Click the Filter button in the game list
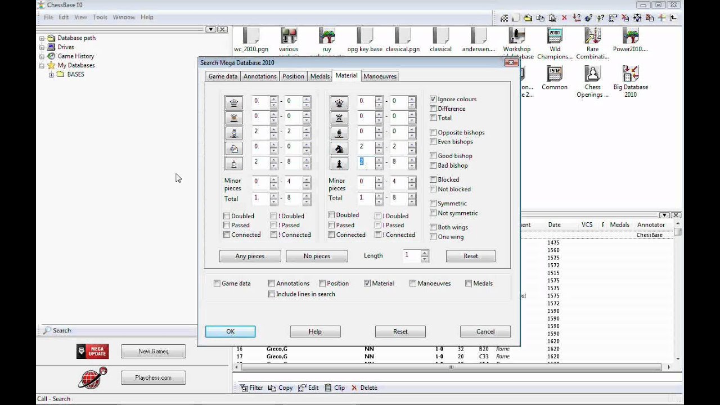This screenshot has width=720, height=405. click(251, 388)
